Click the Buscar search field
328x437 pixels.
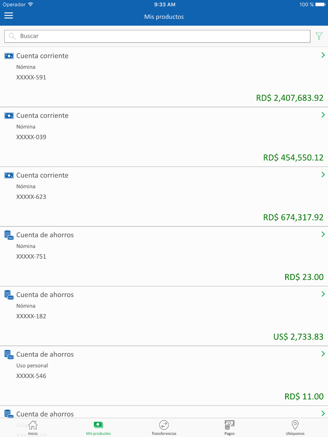(x=161, y=36)
